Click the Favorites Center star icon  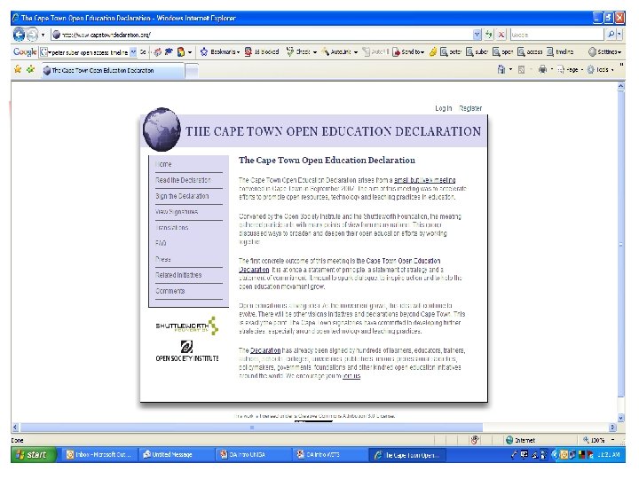(x=18, y=70)
